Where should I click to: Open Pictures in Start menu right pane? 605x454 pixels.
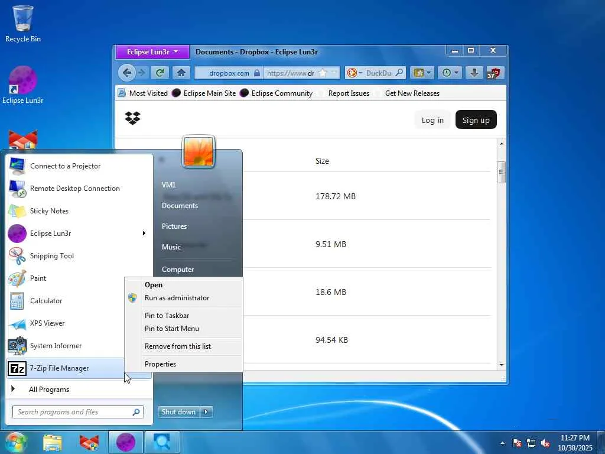tap(174, 226)
